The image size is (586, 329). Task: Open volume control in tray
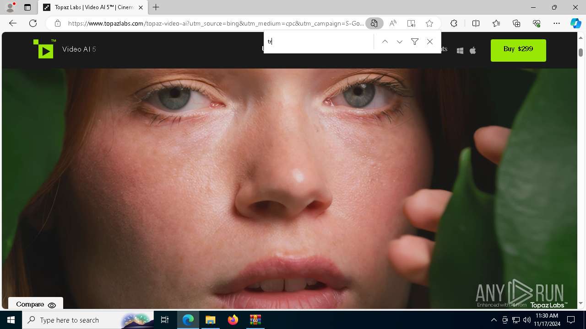pyautogui.click(x=526, y=320)
